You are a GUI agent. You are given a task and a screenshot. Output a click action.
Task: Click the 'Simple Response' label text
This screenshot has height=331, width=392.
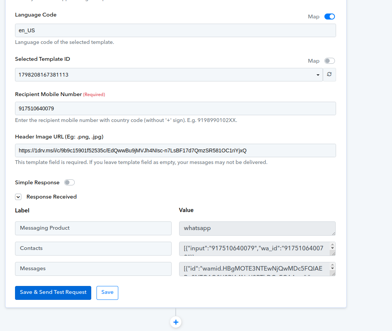37,182
